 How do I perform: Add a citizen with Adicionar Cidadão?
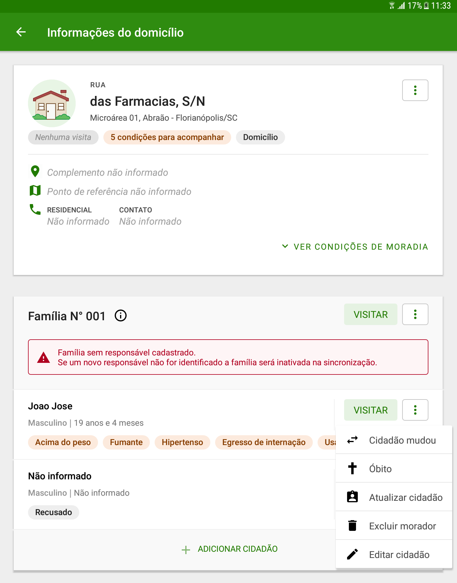click(x=229, y=549)
